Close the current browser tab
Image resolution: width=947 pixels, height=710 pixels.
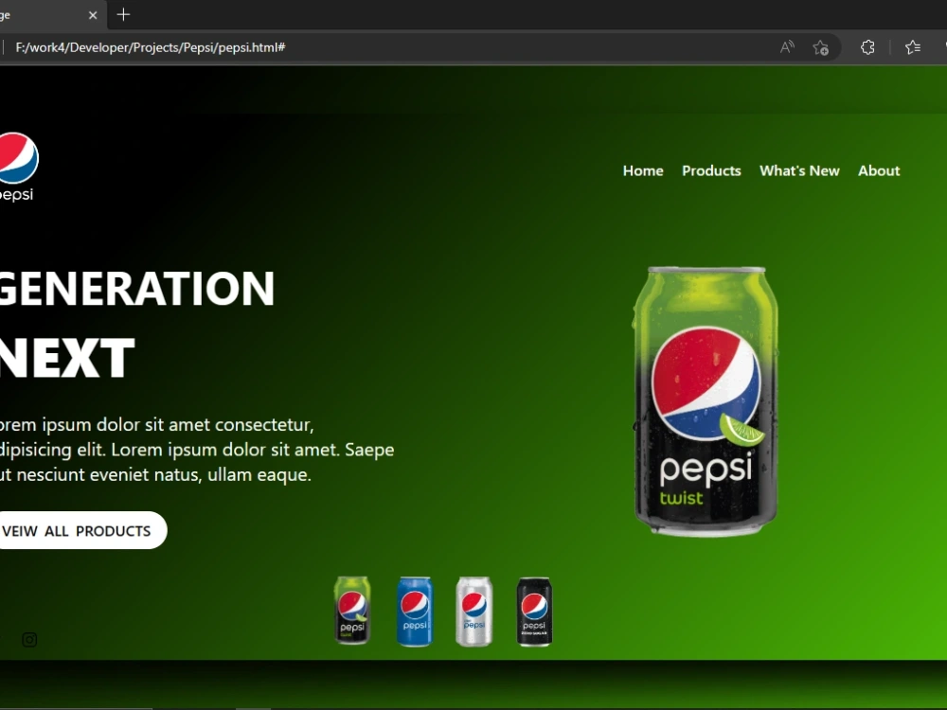pyautogui.click(x=92, y=15)
